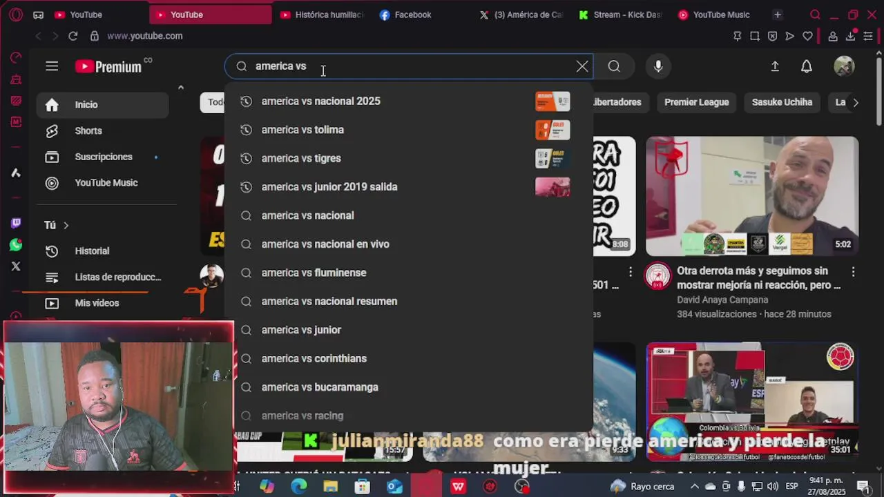The image size is (884, 497).
Task: Choose suggestion america vs nacional 2025
Action: (x=408, y=101)
